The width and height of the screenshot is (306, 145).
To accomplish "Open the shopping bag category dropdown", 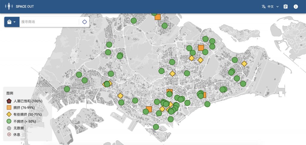I will (12, 22).
